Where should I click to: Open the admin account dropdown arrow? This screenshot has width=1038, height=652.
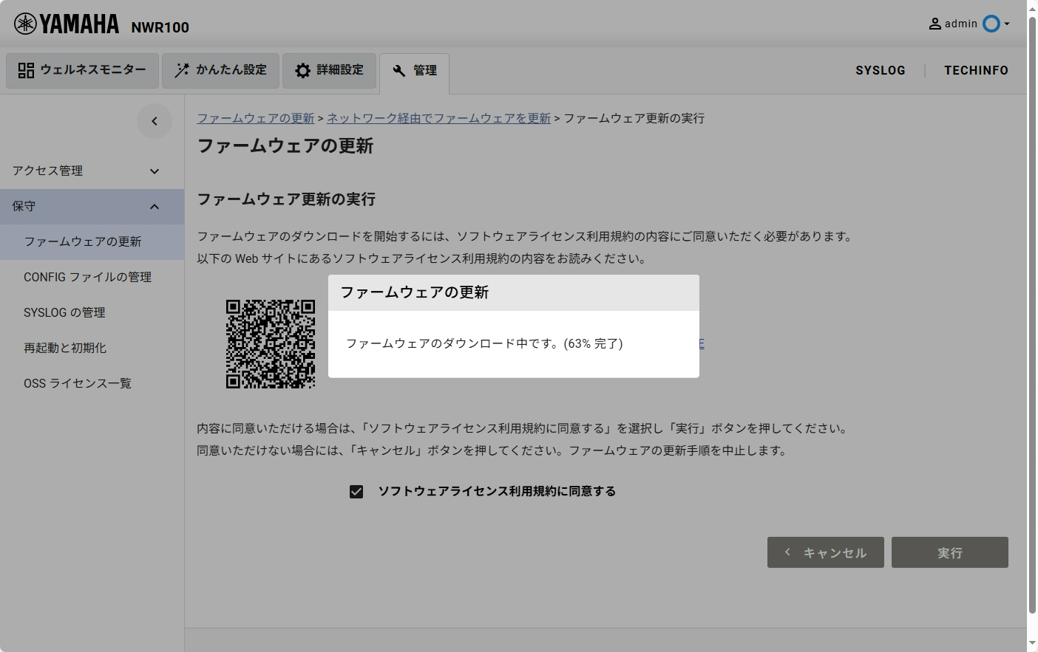click(x=1007, y=24)
